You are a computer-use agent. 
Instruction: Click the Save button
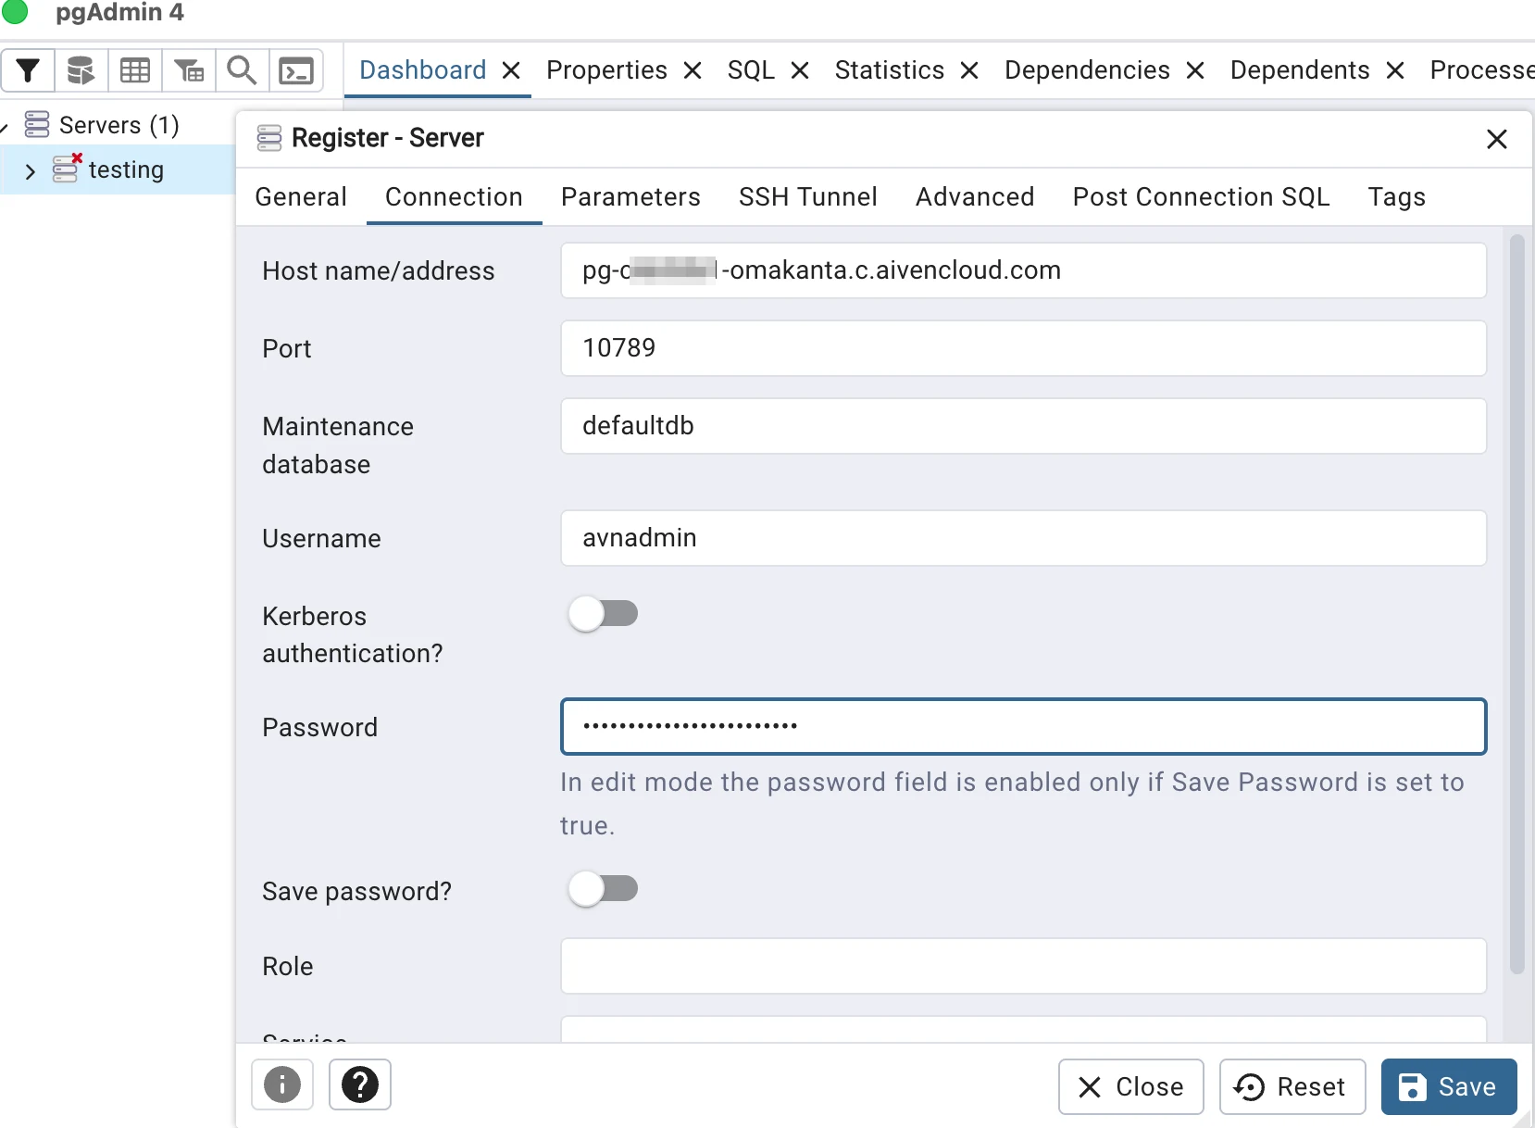(x=1449, y=1086)
